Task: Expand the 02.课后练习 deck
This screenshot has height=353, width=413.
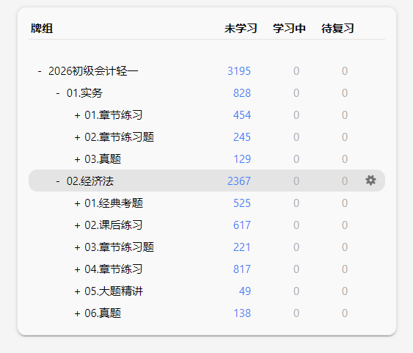Action: 77,225
